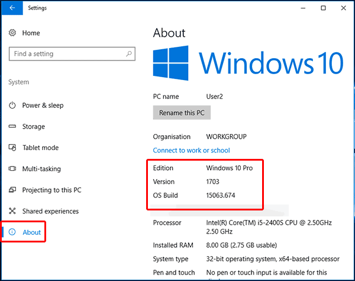Click the Processor label

[167, 223]
